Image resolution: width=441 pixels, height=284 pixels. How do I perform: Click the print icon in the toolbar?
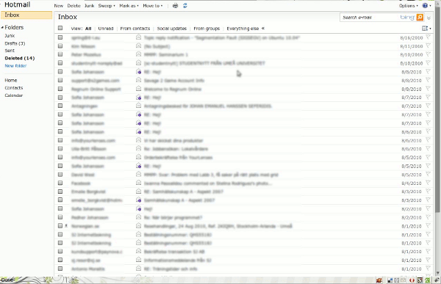175,6
